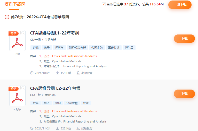The height and width of the screenshot is (131, 198).
Task: Select the 财务报表分析 tag in L1 item
Action: [77, 48]
